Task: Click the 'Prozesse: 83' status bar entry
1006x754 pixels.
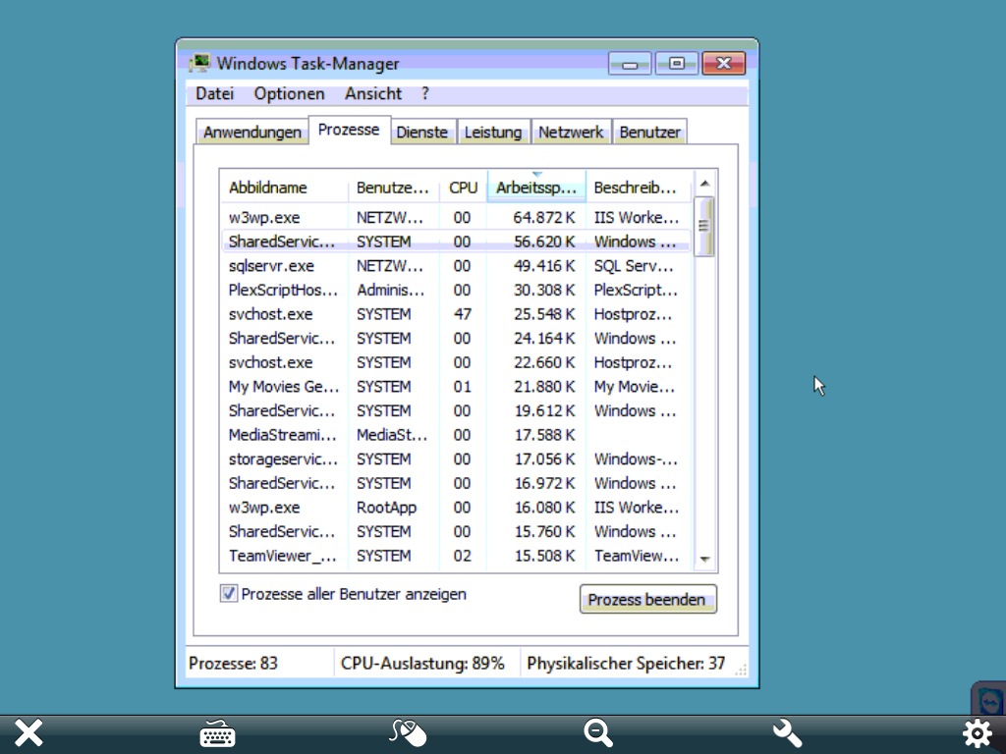Action: 234,663
